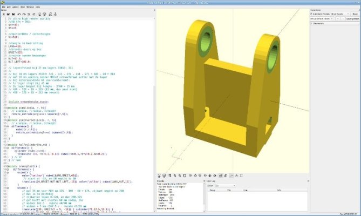Image resolution: width=361 pixels, height=216 pixels.
Task: Collapse the code fold at line 49
Action: 8,166
